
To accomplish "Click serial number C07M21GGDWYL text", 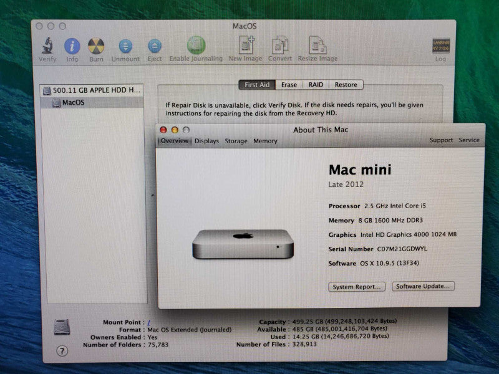I will [x=402, y=249].
